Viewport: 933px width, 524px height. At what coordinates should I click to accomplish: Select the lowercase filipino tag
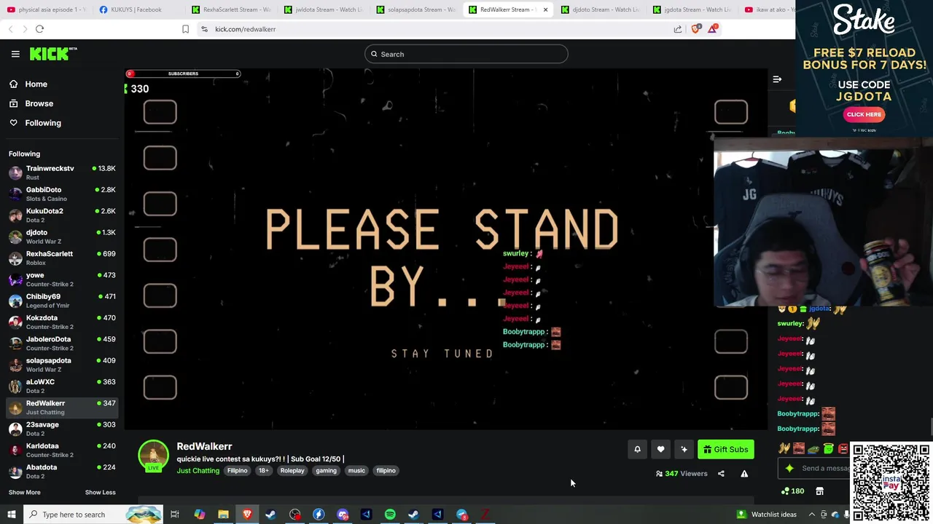pyautogui.click(x=386, y=471)
